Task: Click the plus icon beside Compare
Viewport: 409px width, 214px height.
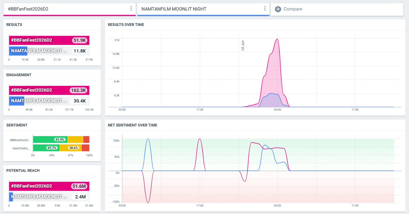Action: pyautogui.click(x=278, y=9)
